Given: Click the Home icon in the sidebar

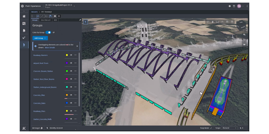Looking at the screenshot, I should pos(24,16).
